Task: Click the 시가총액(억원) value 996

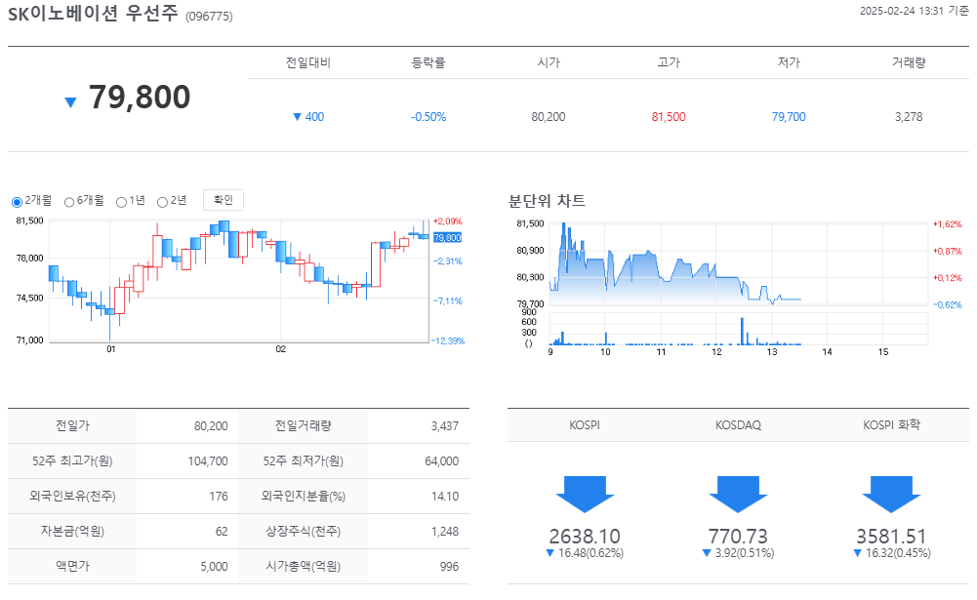Action: [x=449, y=567]
